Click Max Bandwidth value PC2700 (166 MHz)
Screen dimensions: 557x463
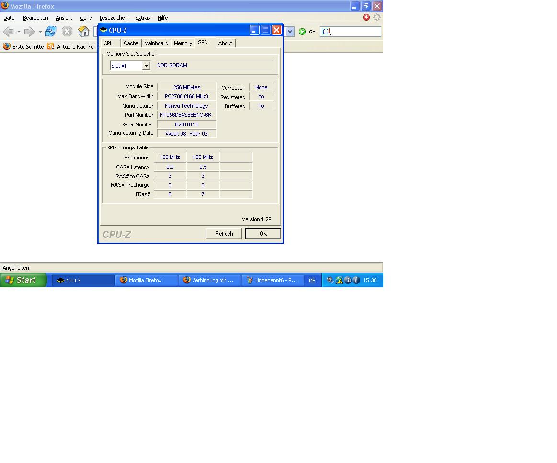(x=187, y=96)
